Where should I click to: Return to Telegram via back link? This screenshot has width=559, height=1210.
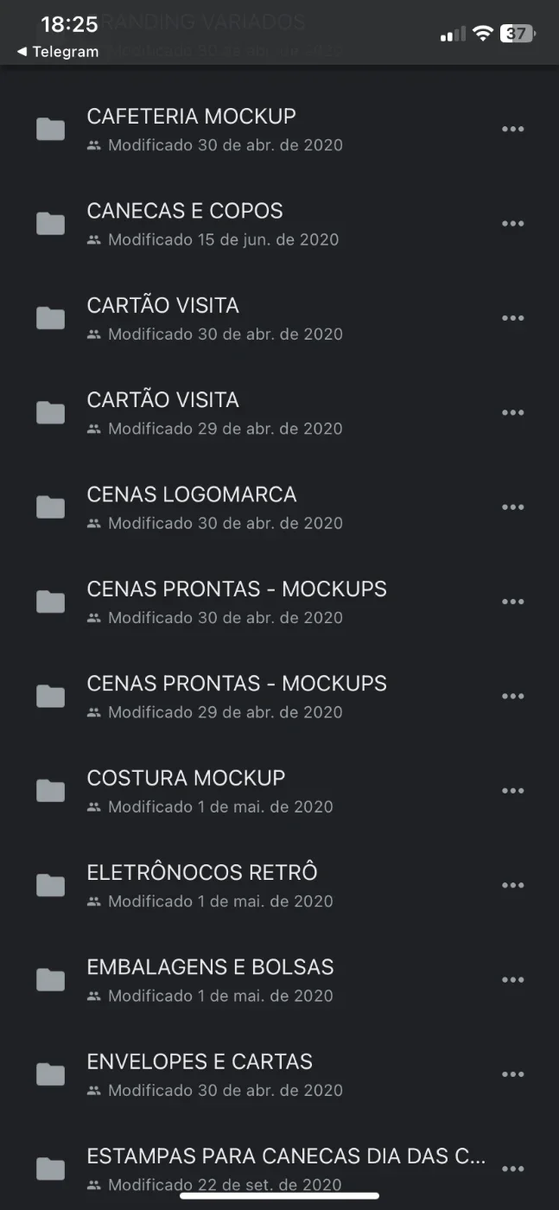(57, 52)
